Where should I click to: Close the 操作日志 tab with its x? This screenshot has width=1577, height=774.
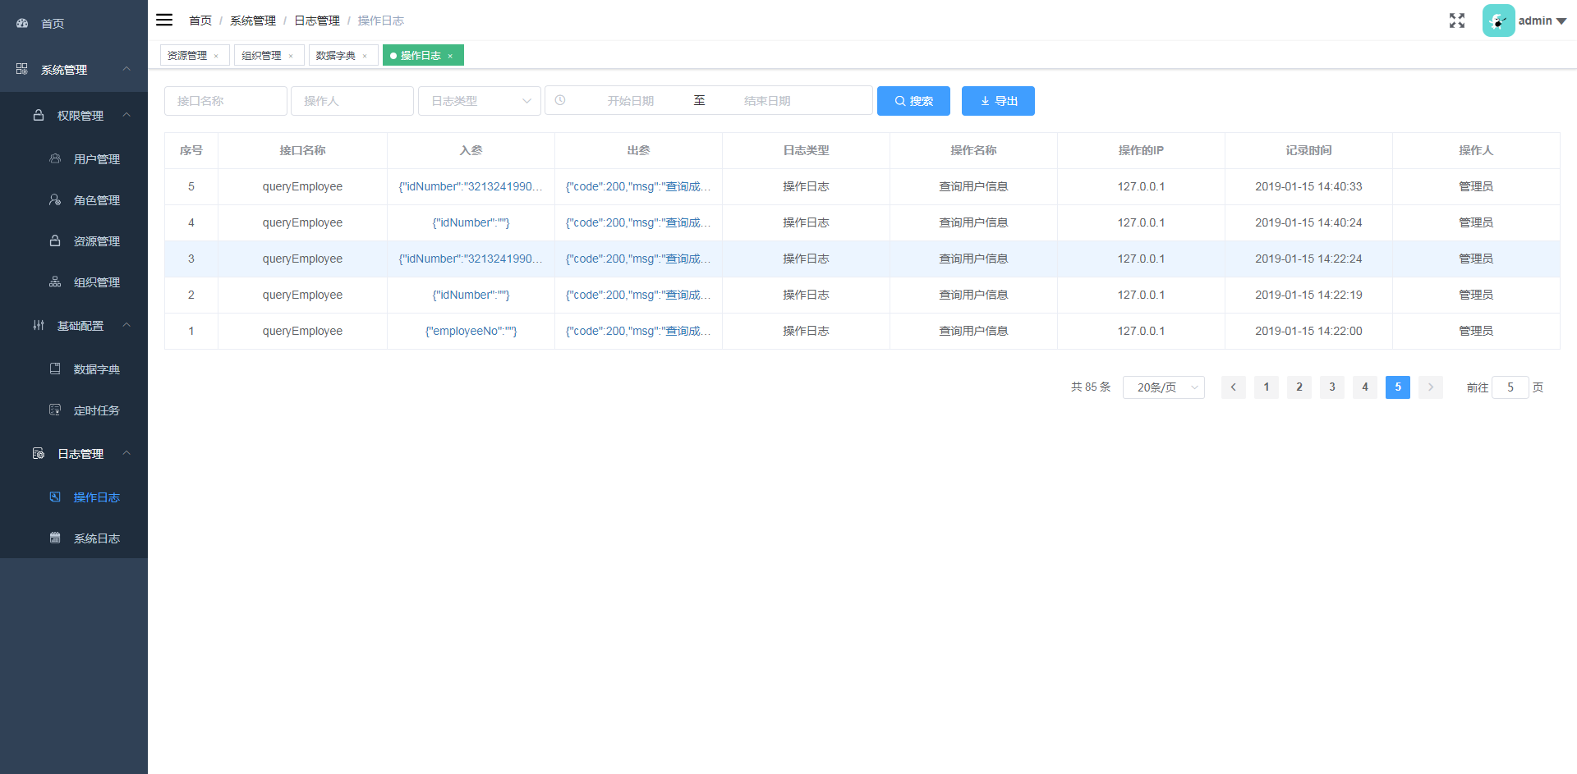(450, 56)
